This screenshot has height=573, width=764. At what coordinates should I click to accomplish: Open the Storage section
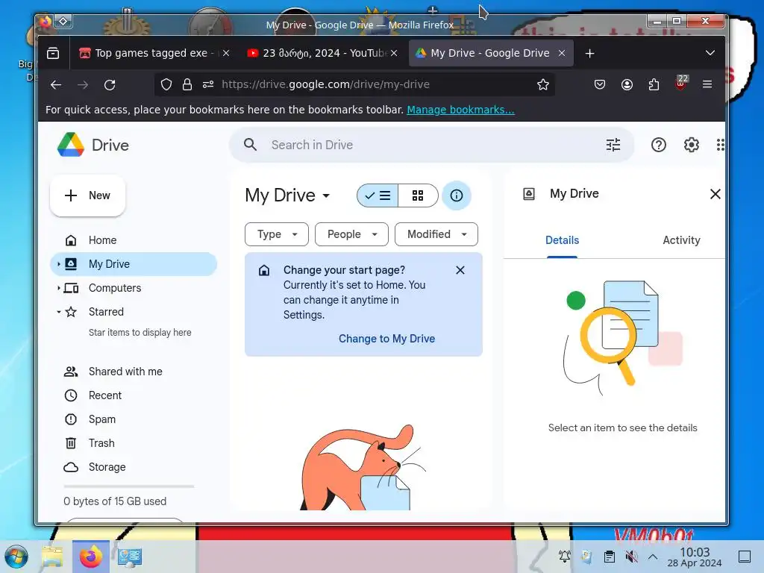coord(134,467)
